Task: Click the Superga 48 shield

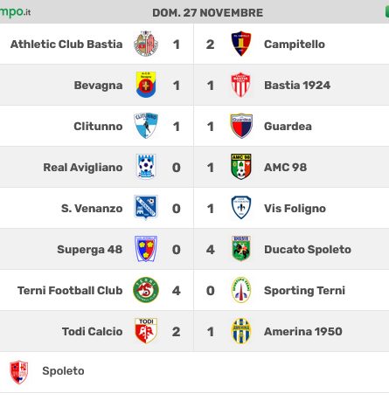Action: pos(146,249)
